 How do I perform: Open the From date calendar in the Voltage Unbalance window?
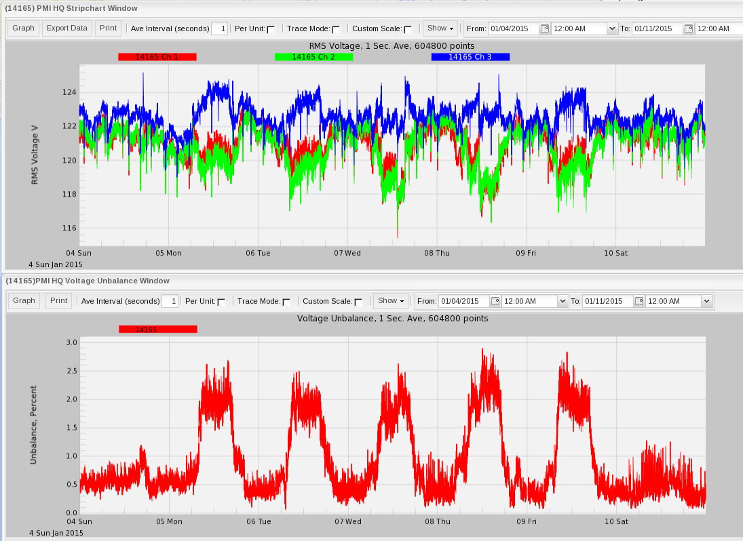pos(496,301)
